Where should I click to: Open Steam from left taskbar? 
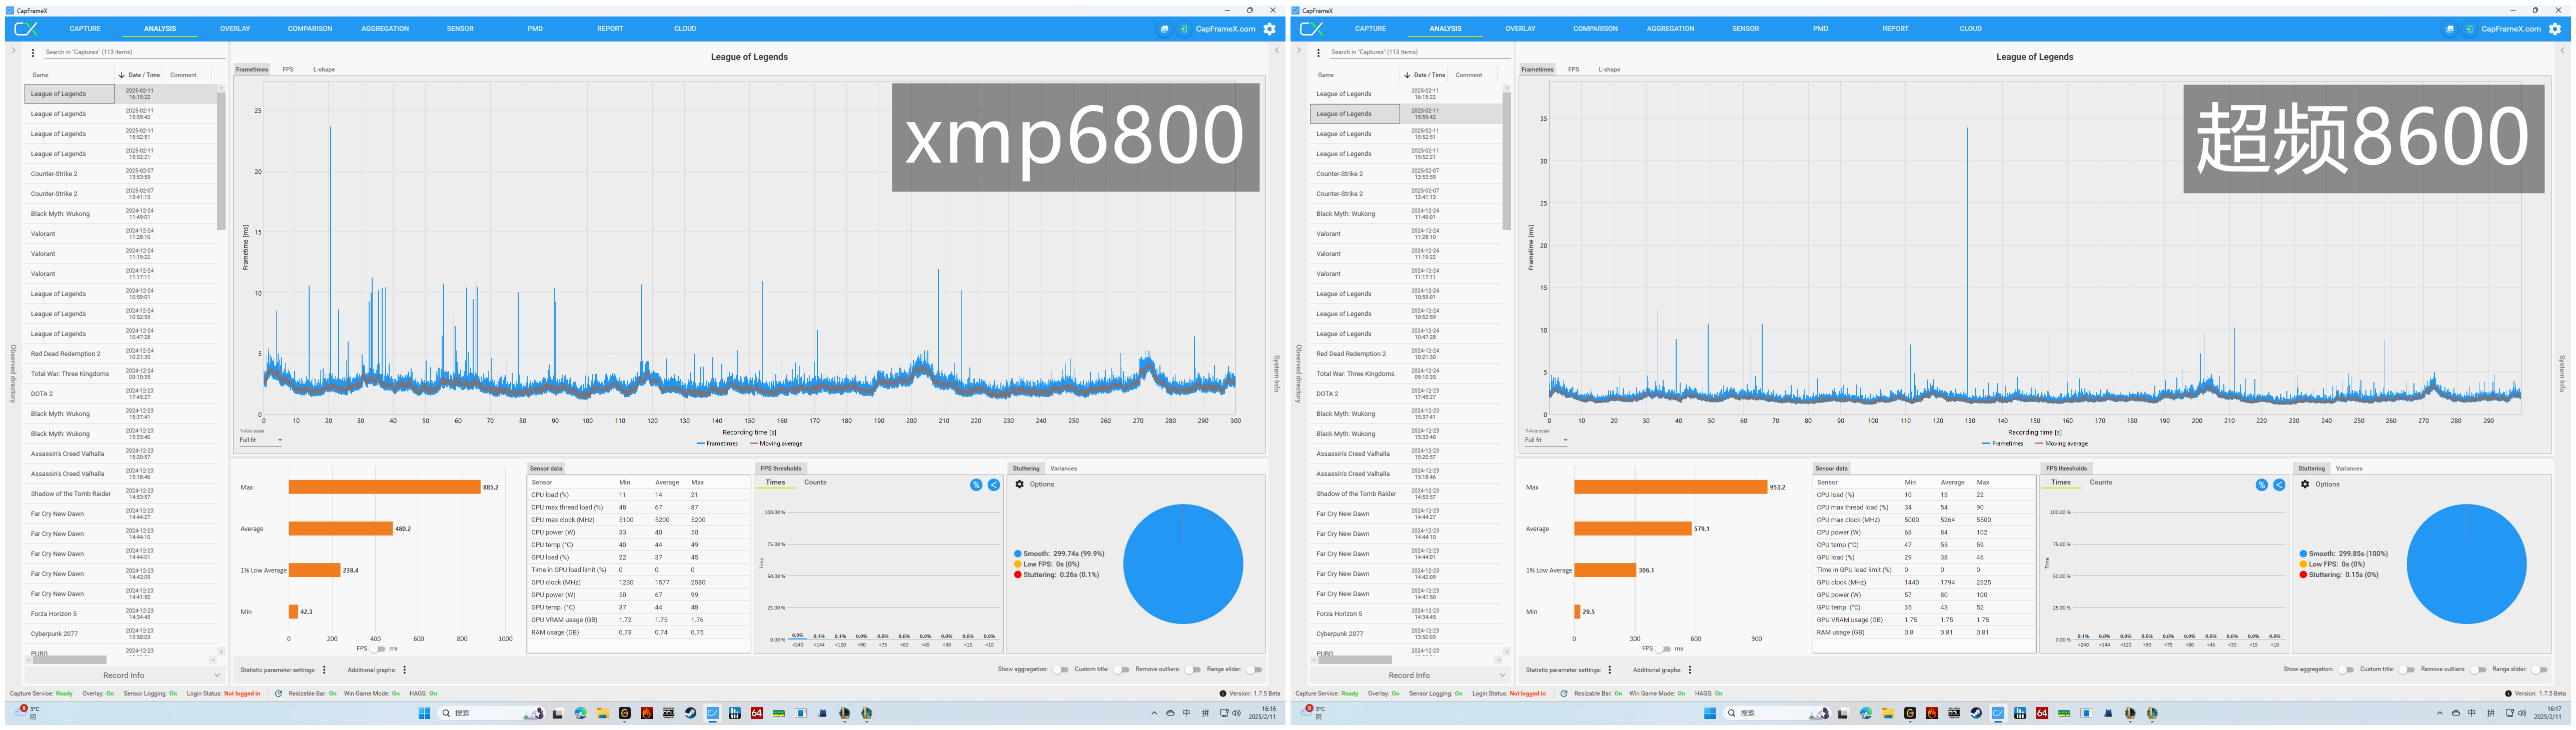pyautogui.click(x=691, y=713)
